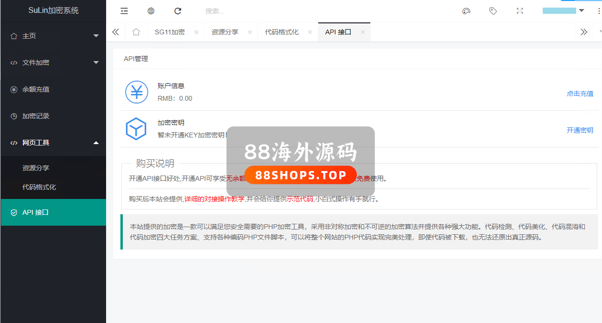Screen dimensions: 602x323
Task: Switch to the SG11加密 tab
Action: (170, 32)
